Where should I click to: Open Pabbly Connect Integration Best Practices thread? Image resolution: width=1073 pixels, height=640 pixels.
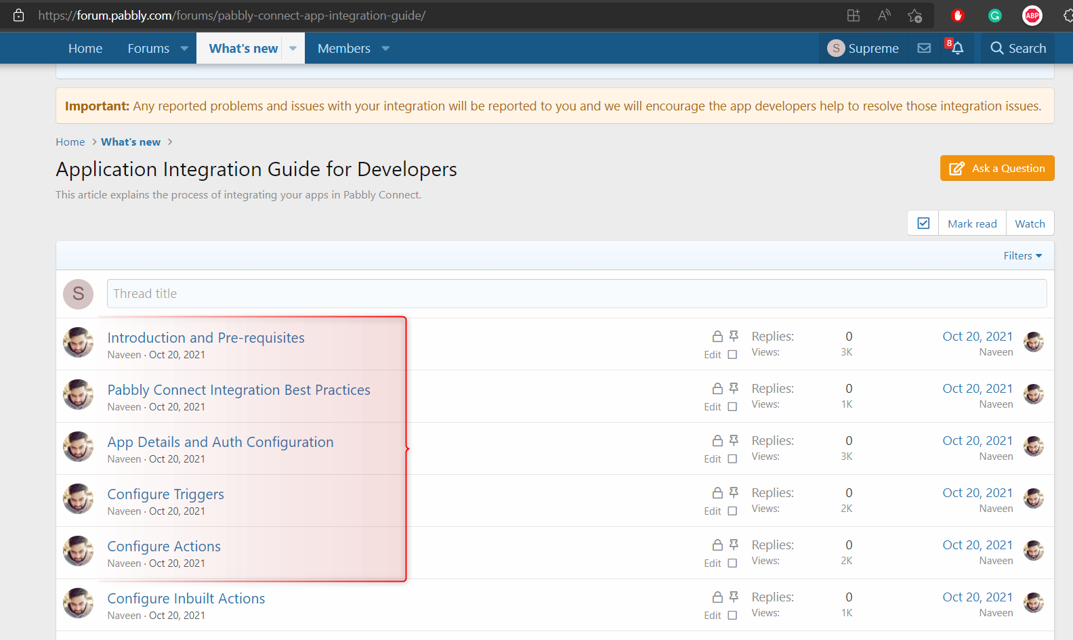tap(239, 389)
